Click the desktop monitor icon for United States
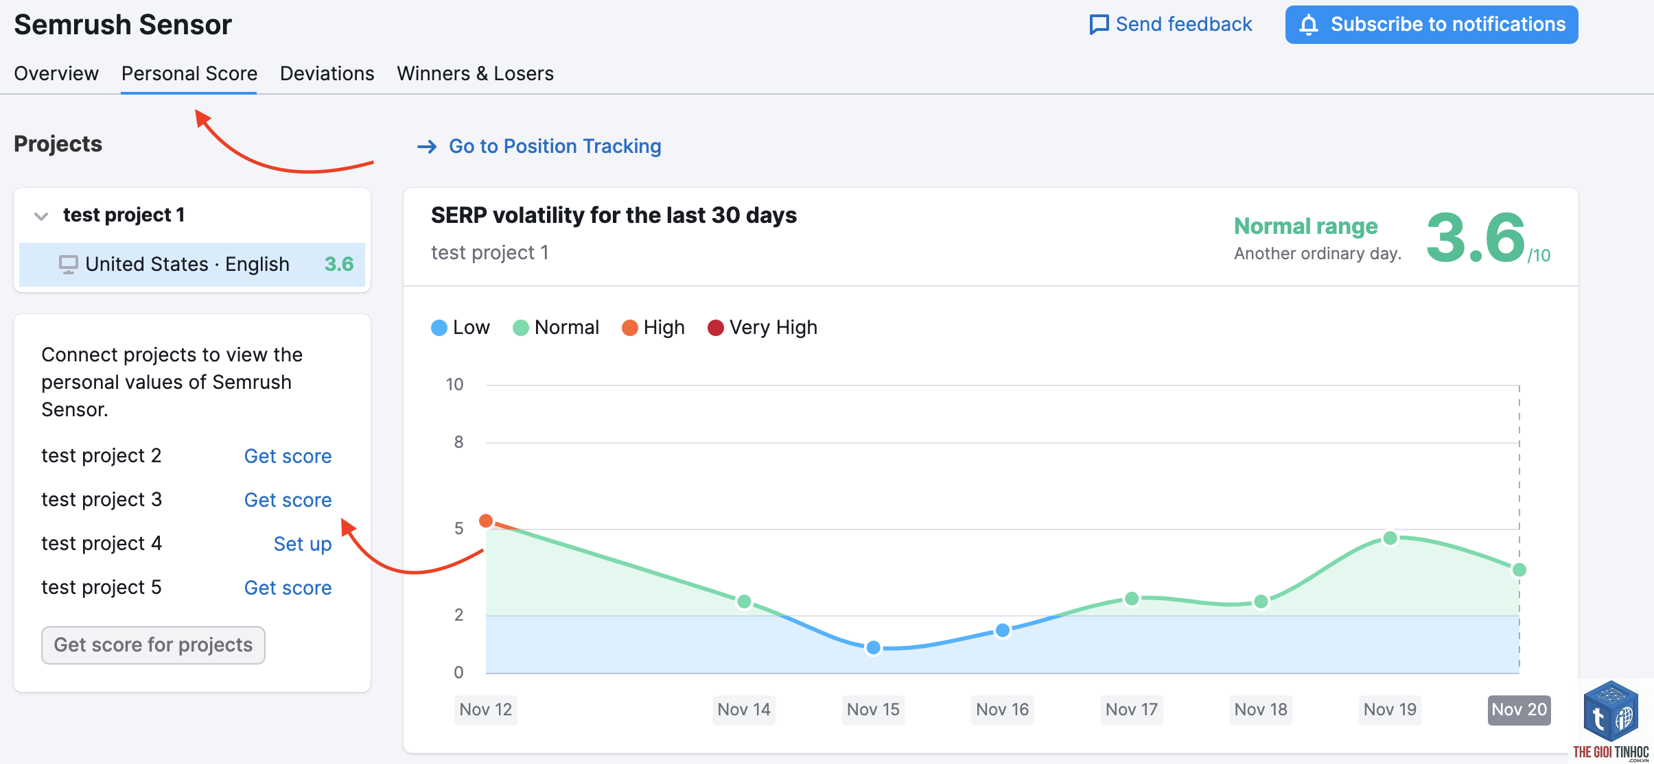 pyautogui.click(x=68, y=265)
